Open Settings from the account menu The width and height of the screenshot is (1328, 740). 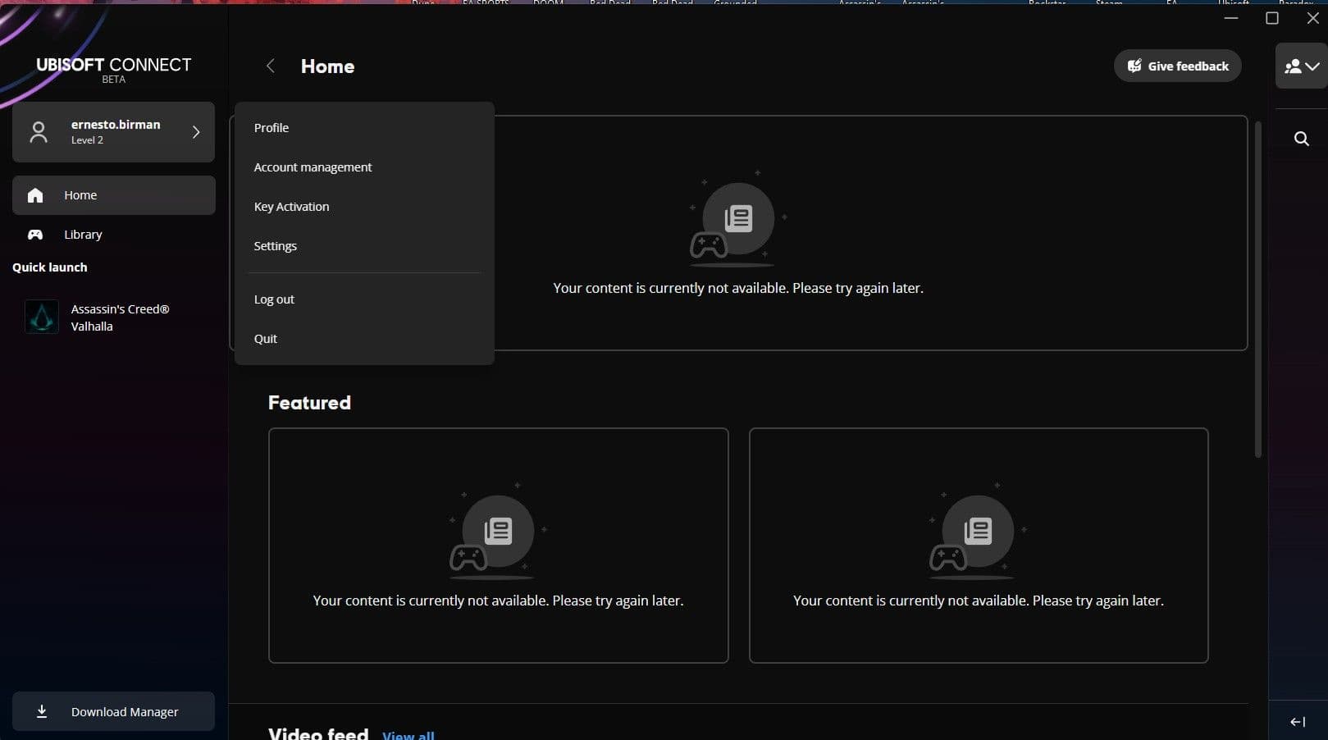[x=275, y=246]
